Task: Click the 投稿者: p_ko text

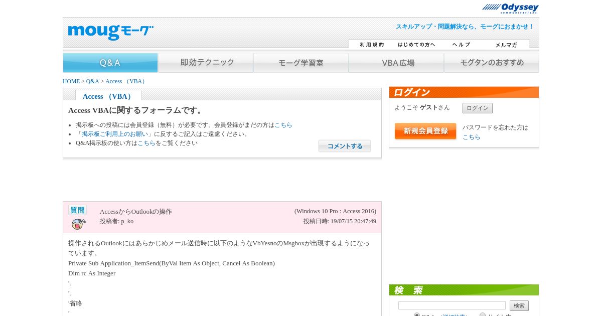Action: click(x=116, y=221)
